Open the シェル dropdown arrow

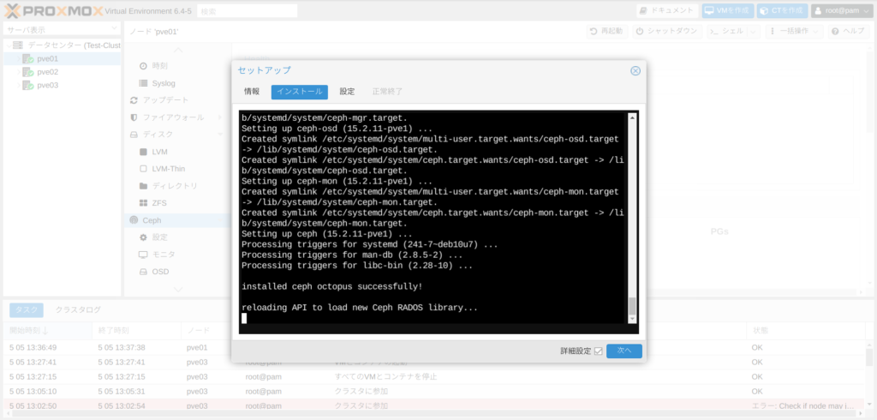[x=754, y=32]
